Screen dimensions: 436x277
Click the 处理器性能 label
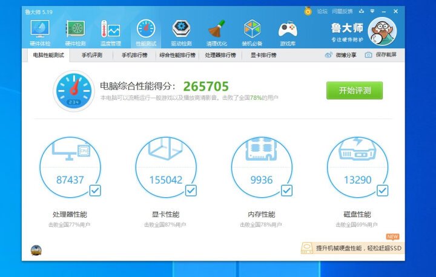pyautogui.click(x=70, y=215)
